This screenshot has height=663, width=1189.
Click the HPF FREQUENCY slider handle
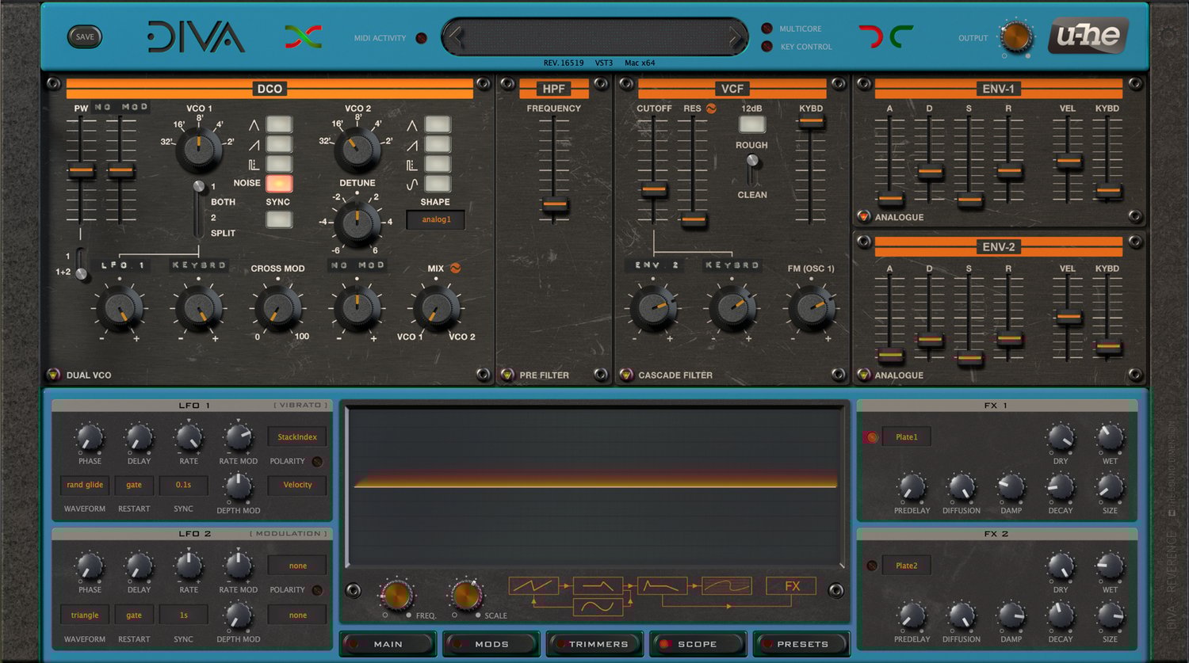(x=554, y=205)
